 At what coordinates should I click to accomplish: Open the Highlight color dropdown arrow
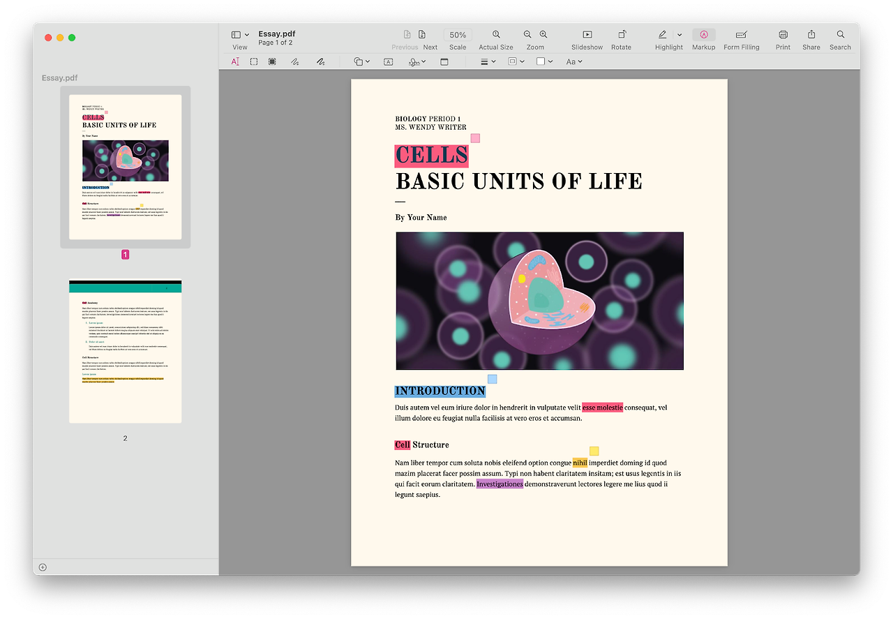pyautogui.click(x=680, y=34)
